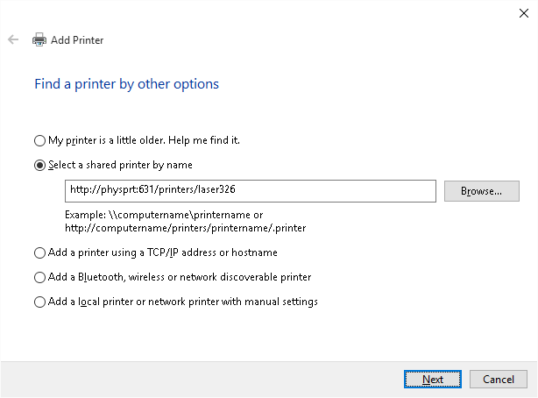
Task: Select 'Add a printer using TCP/IP address' option
Action: click(x=39, y=252)
